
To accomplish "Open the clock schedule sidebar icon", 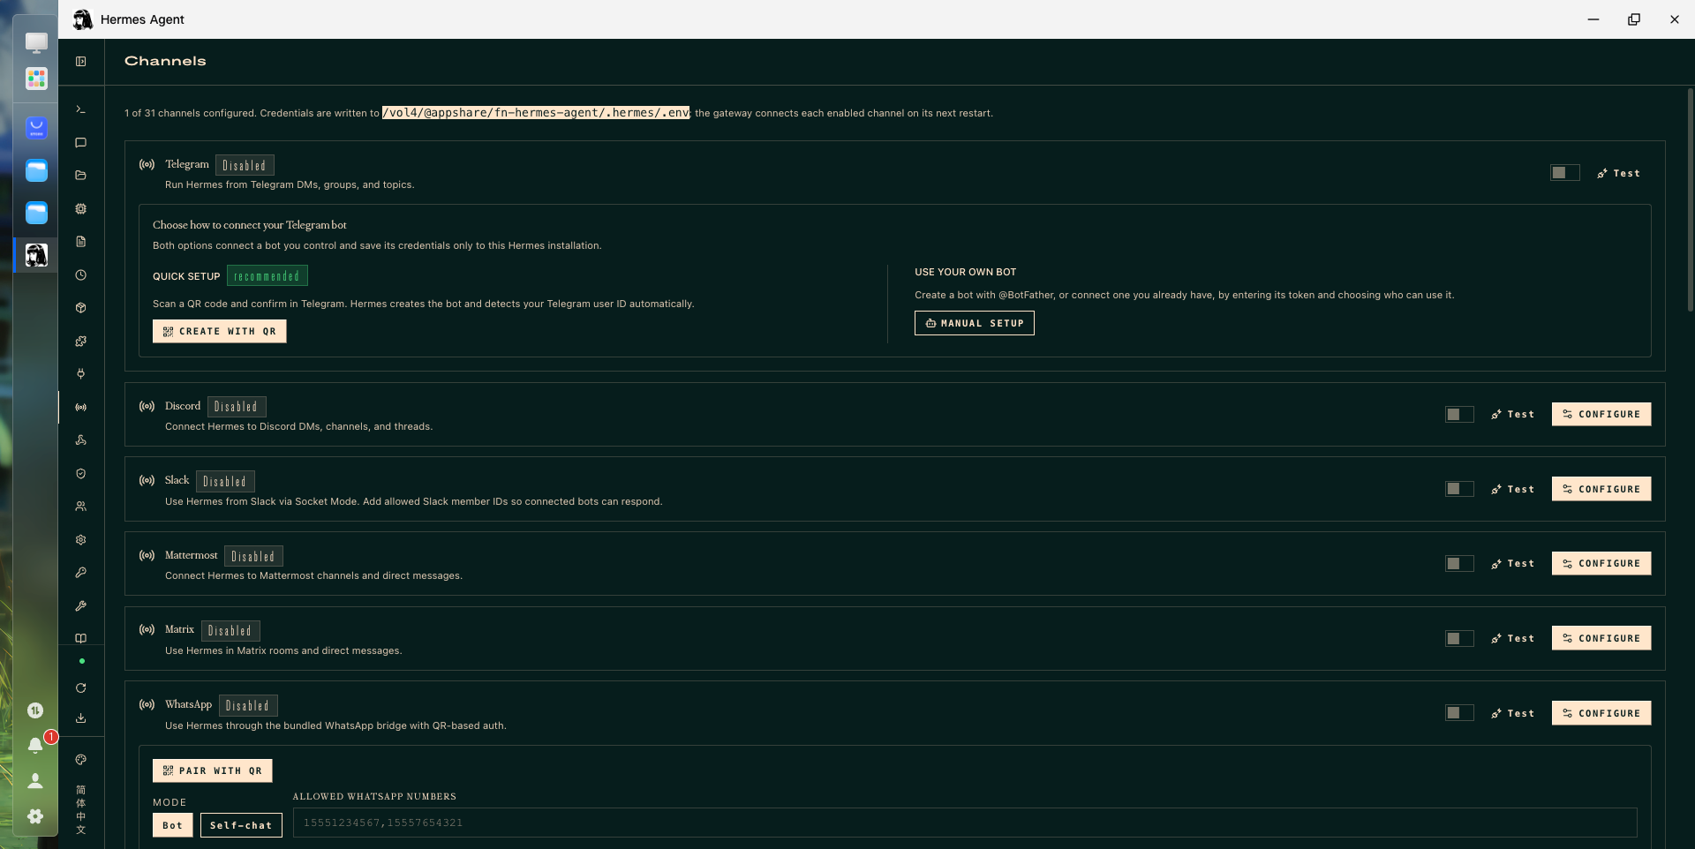I will 80,274.
